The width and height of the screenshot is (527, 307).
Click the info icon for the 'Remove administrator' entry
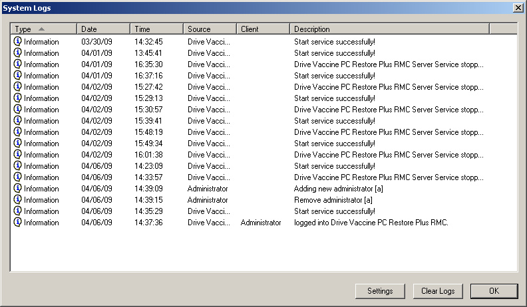click(x=18, y=199)
